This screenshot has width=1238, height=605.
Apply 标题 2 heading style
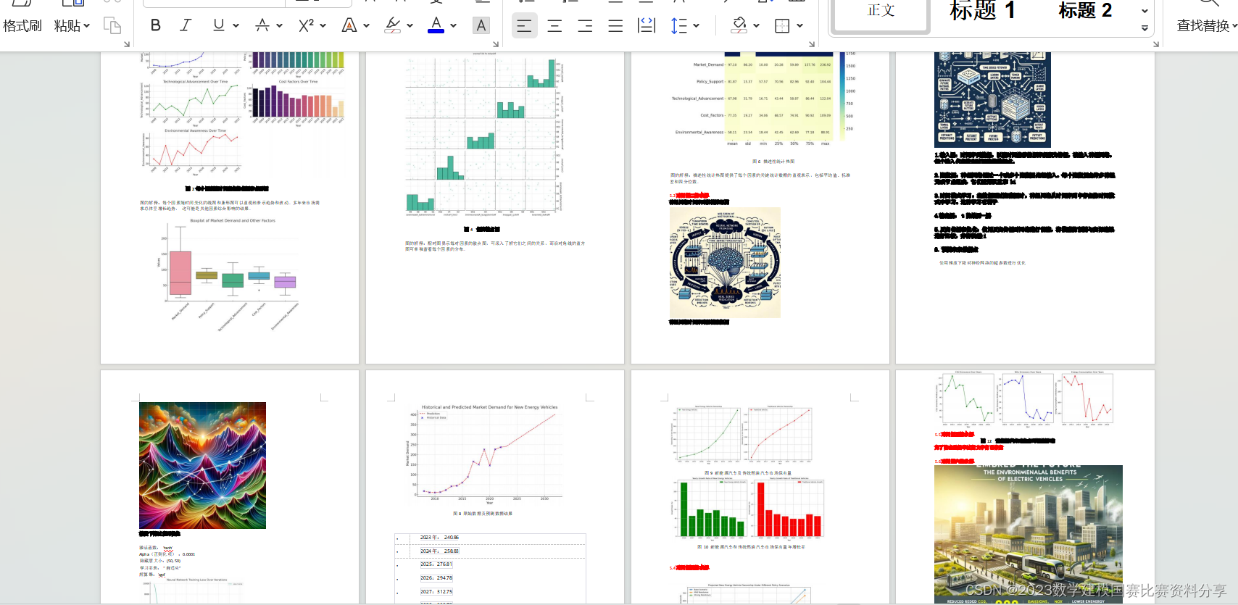point(1085,11)
